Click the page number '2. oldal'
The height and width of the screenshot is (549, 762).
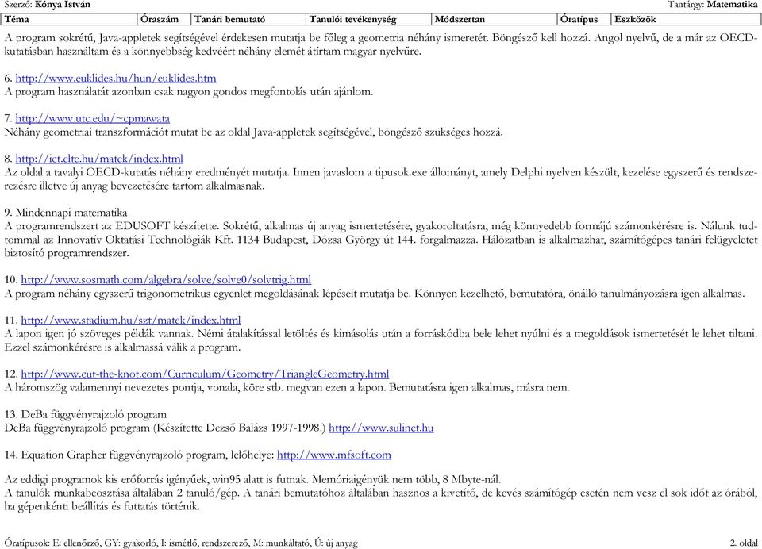coord(744,543)
